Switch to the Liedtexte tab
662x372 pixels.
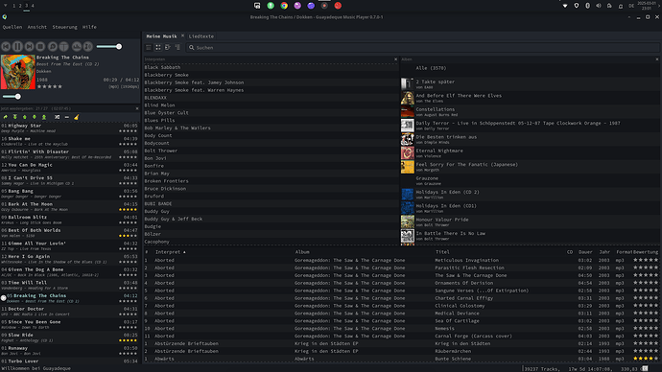[201, 36]
